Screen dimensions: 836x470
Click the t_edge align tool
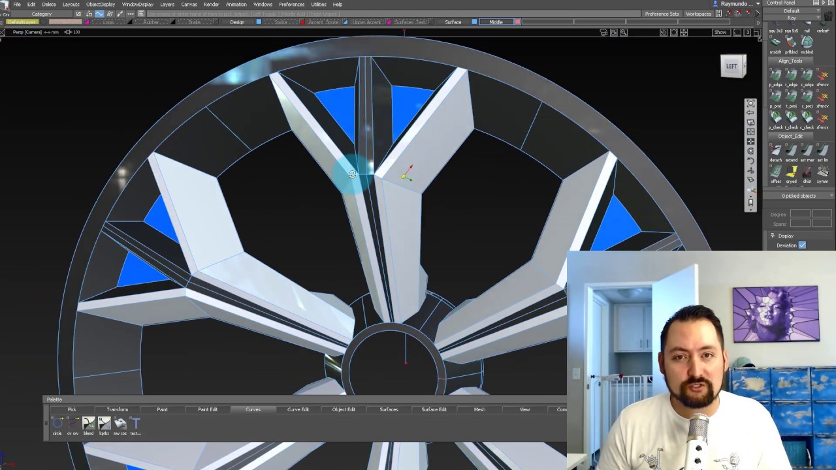[791, 76]
